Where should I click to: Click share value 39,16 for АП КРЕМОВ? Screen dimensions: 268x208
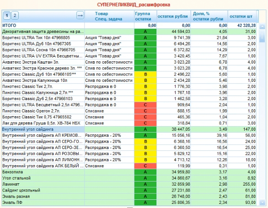click(x=222, y=135)
